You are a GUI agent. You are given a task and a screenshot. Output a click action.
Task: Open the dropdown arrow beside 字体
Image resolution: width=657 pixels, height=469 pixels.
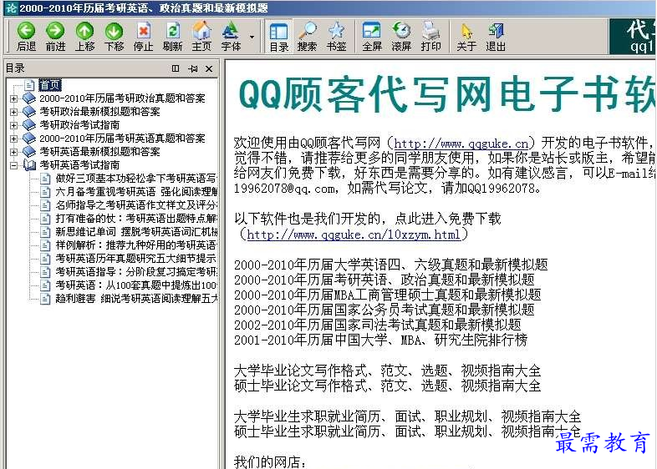(252, 37)
